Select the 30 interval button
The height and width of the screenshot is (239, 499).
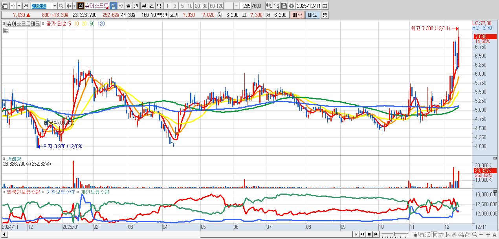(x=205, y=6)
